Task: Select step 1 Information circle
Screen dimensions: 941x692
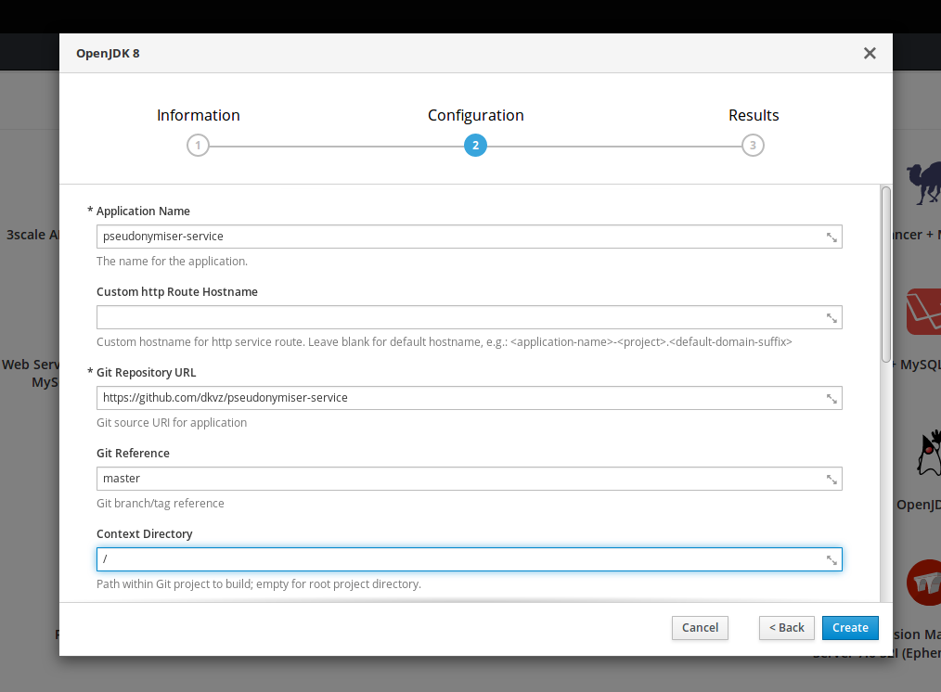Action: (x=198, y=146)
